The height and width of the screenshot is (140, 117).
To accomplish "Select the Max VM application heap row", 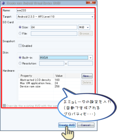I will (49, 83).
